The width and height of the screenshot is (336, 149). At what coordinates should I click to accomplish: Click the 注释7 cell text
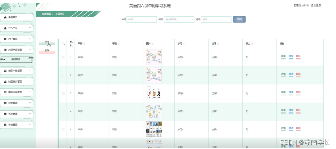coord(214,75)
